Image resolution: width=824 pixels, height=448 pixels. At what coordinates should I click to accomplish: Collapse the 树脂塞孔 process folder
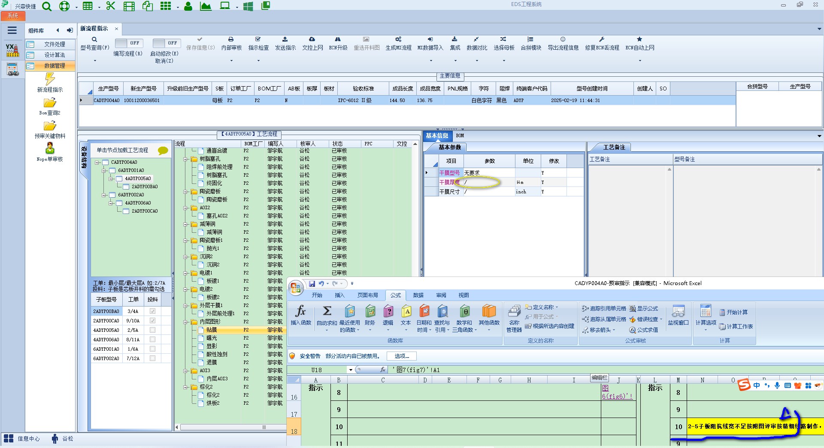point(186,159)
